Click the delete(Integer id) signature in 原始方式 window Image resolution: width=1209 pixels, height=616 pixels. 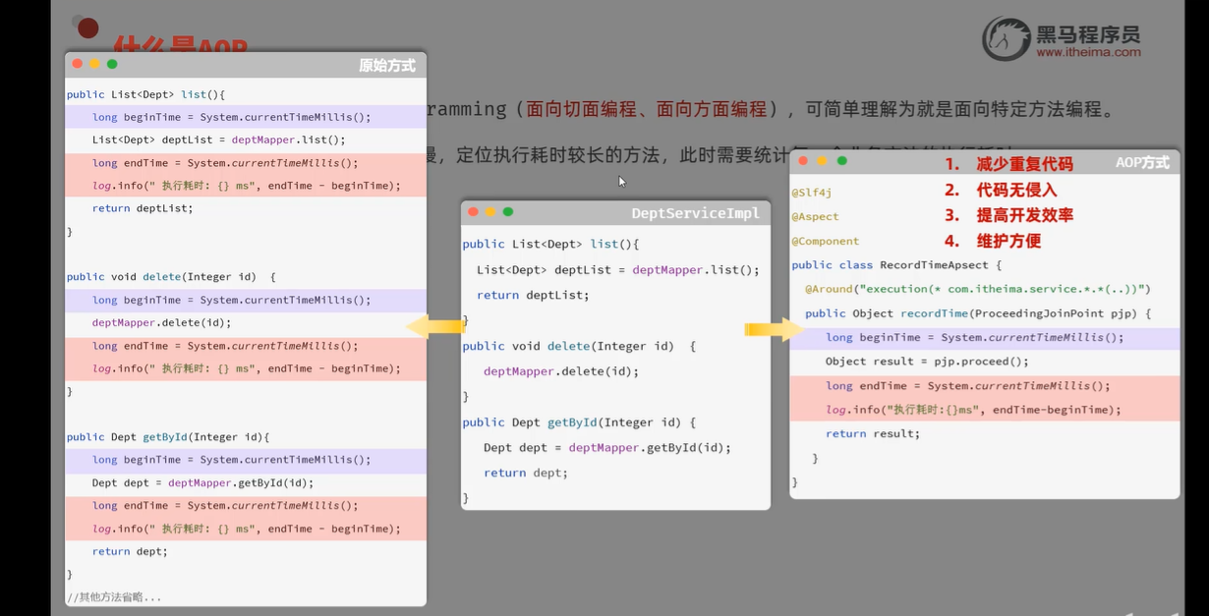coord(171,277)
